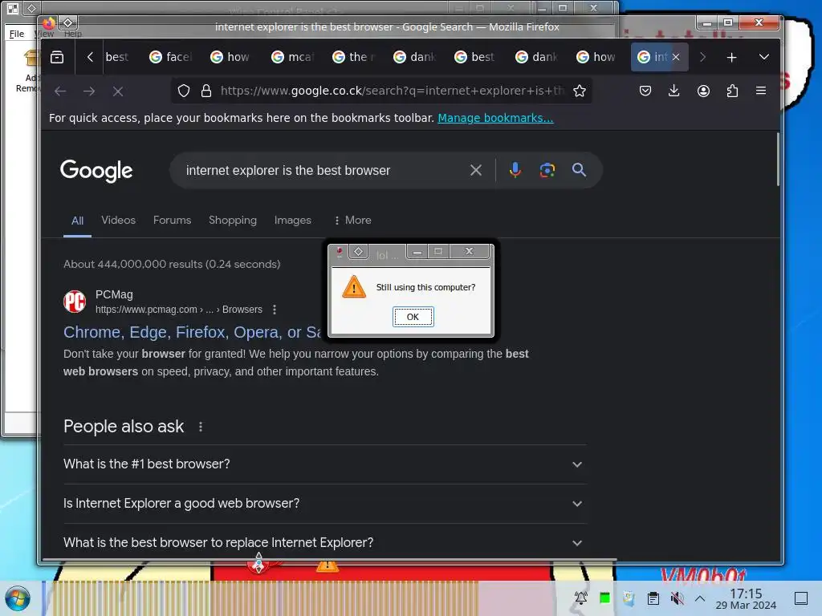Switch to Forums results tab
The image size is (822, 616).
172,220
